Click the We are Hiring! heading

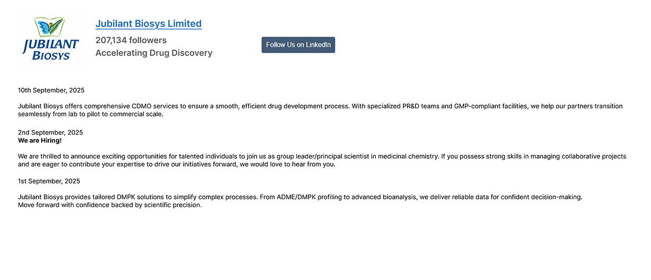[40, 141]
